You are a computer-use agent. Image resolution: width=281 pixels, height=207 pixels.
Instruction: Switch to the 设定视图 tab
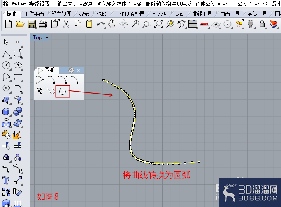61,14
